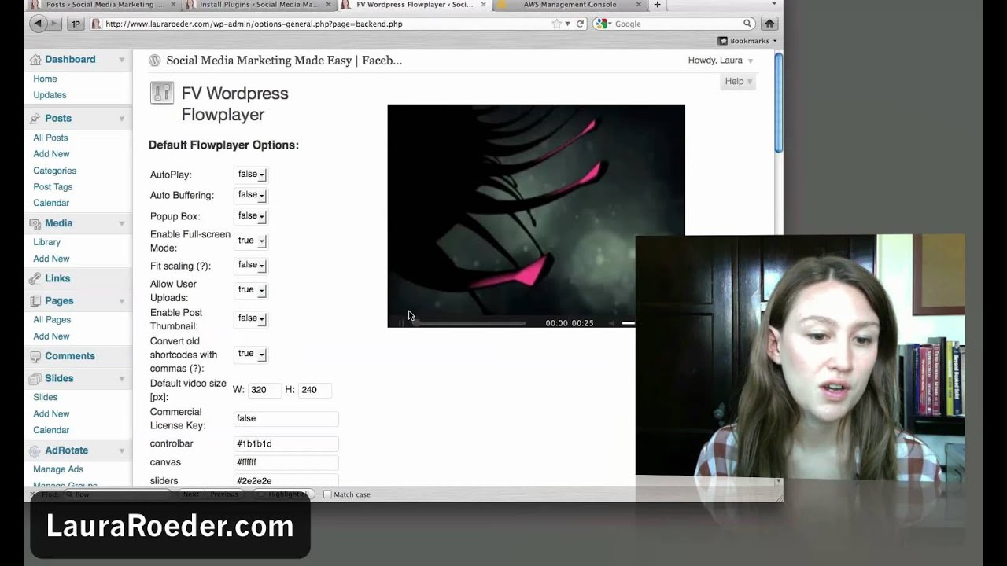The width and height of the screenshot is (1007, 566).
Task: Open the 1P password manager toolbar button
Action: (76, 24)
